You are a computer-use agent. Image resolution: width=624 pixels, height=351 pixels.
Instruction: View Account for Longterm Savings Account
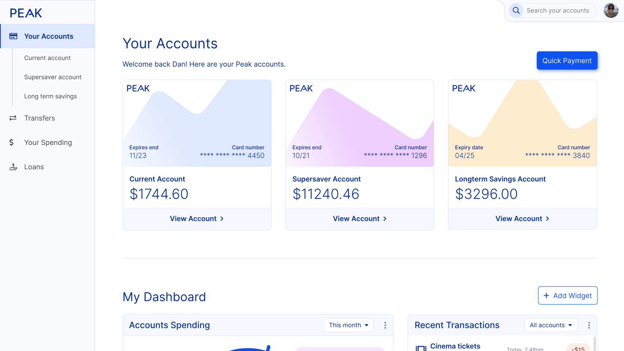click(x=522, y=219)
